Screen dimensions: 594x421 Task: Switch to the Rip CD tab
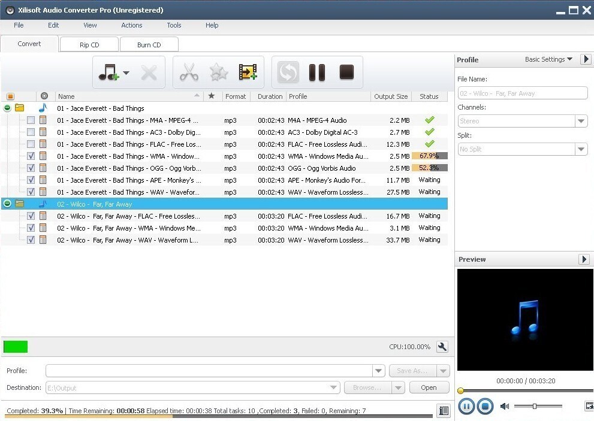89,45
